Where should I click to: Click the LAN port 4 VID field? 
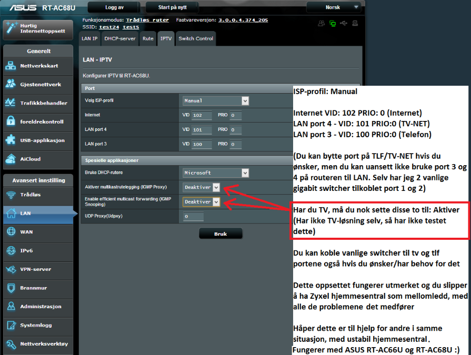[x=202, y=129]
